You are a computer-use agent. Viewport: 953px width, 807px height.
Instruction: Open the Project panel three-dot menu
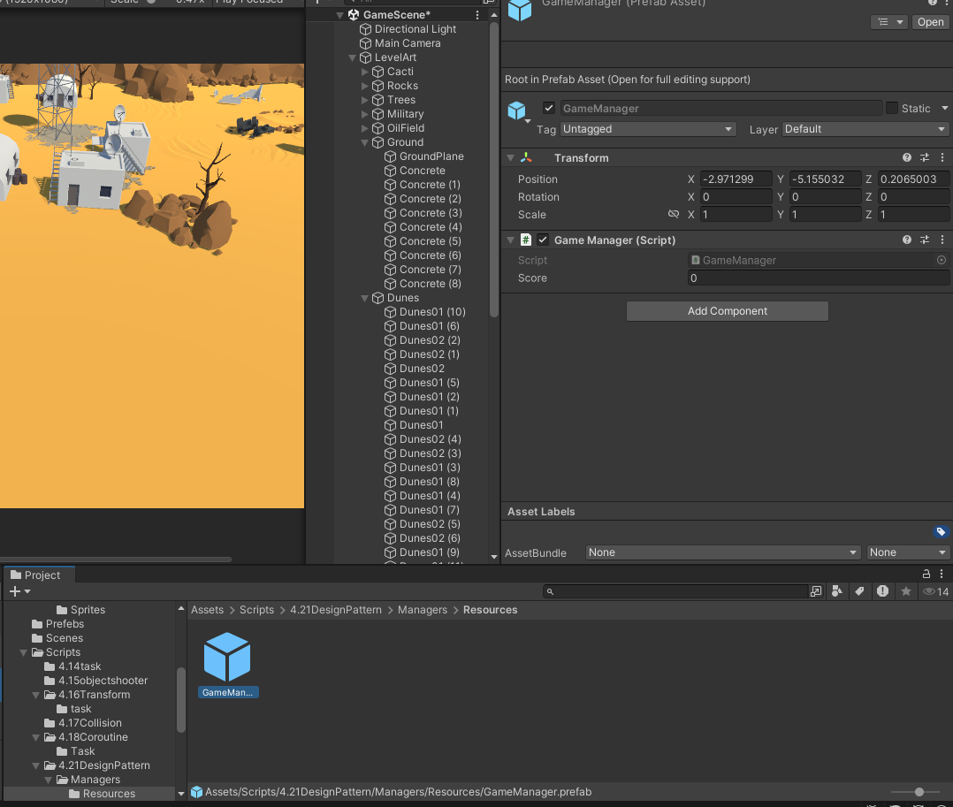coord(942,574)
